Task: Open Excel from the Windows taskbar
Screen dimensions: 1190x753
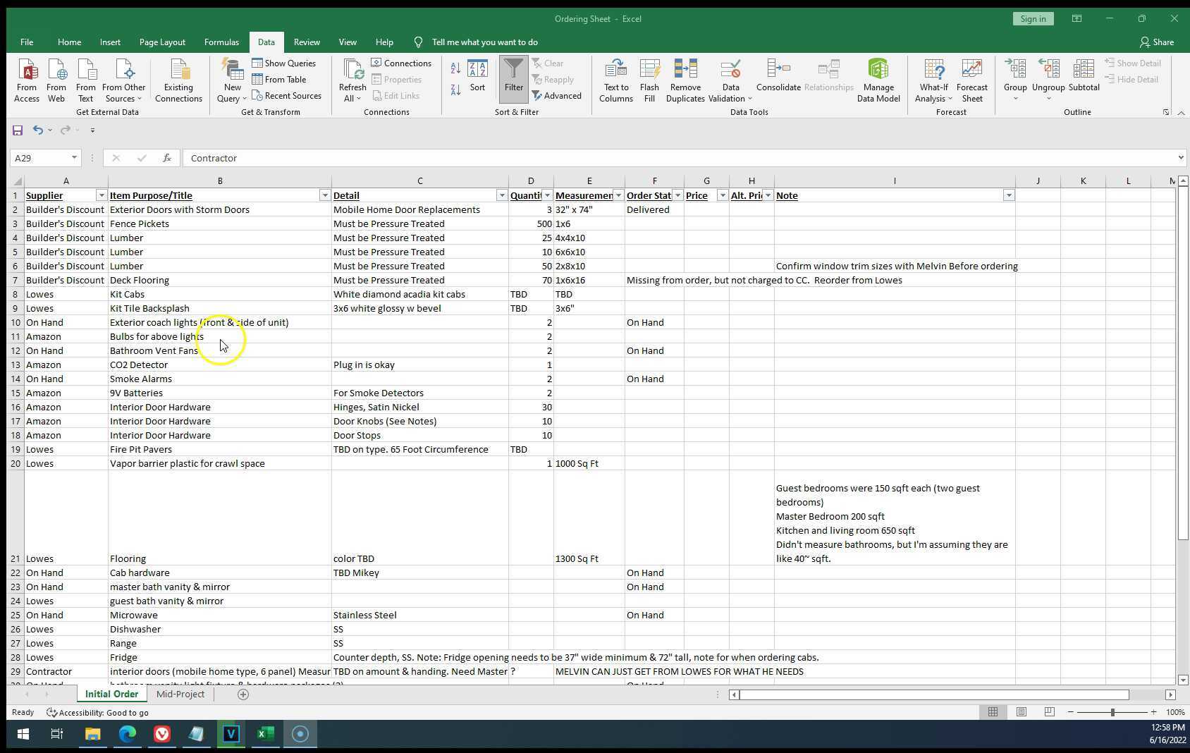Action: point(265,734)
